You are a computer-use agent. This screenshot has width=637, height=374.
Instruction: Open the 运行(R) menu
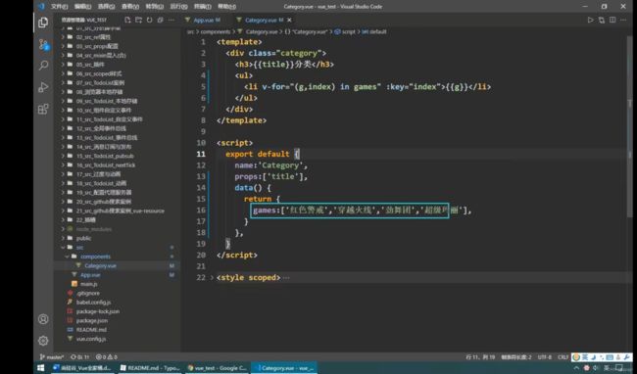tap(178, 7)
